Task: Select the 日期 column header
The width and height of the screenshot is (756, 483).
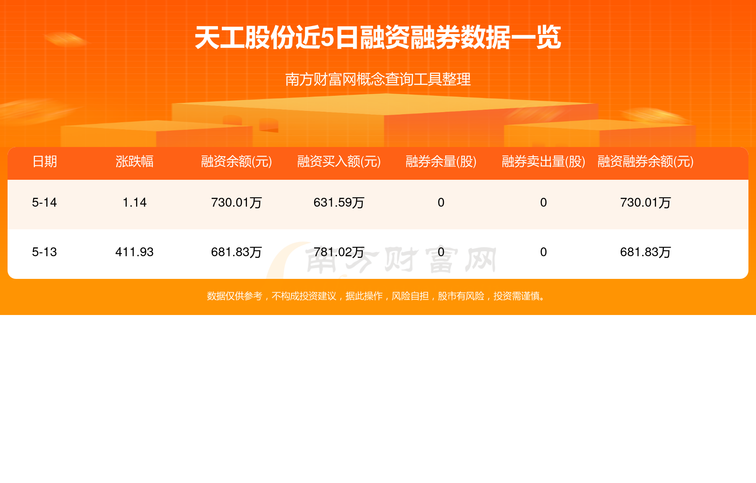Action: coord(45,161)
